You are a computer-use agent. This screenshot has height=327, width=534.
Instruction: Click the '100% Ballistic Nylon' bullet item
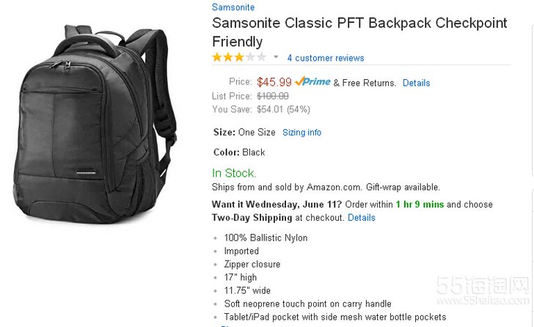(x=266, y=238)
